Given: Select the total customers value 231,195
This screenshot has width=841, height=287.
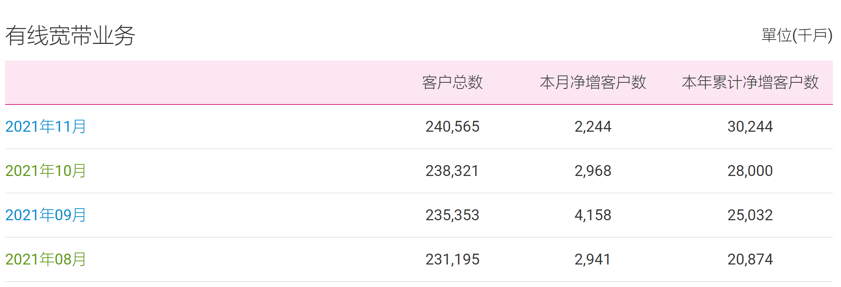Looking at the screenshot, I should [452, 259].
